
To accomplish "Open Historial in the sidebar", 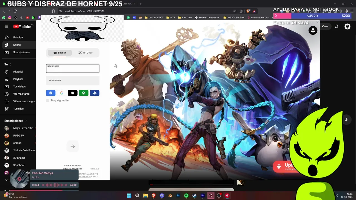I will tap(18, 72).
